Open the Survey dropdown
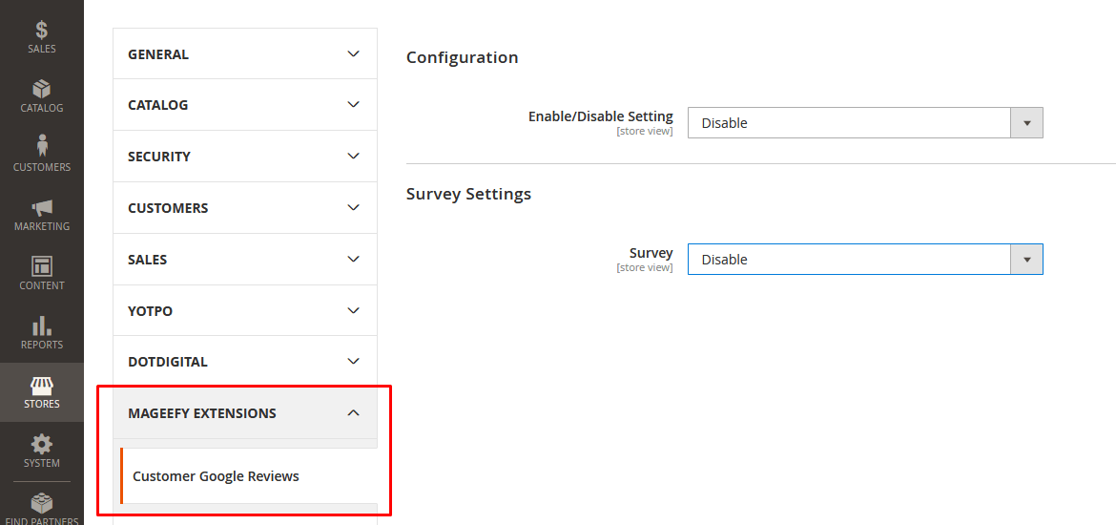This screenshot has height=525, width=1116. 864,260
